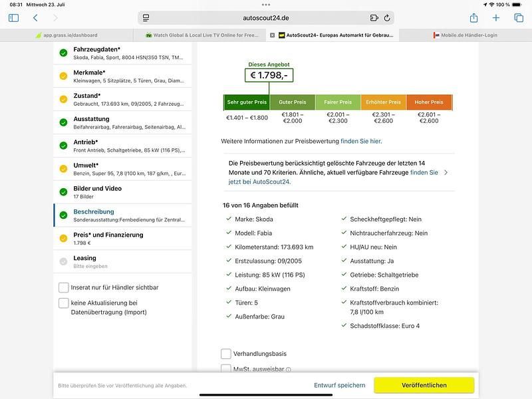Open the Share sheet icon
Image resolution: width=532 pixels, height=399 pixels.
point(473,18)
